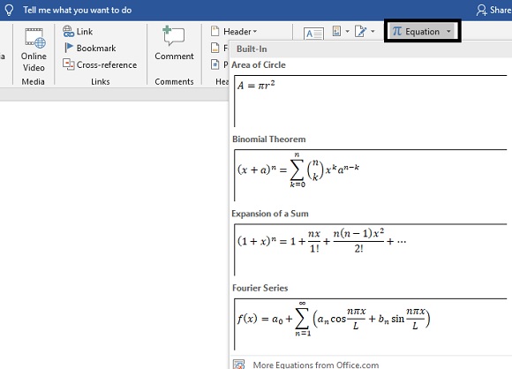Image resolution: width=512 pixels, height=369 pixels.
Task: Click the Tell Me lightbulb icon
Action: pyautogui.click(x=9, y=10)
